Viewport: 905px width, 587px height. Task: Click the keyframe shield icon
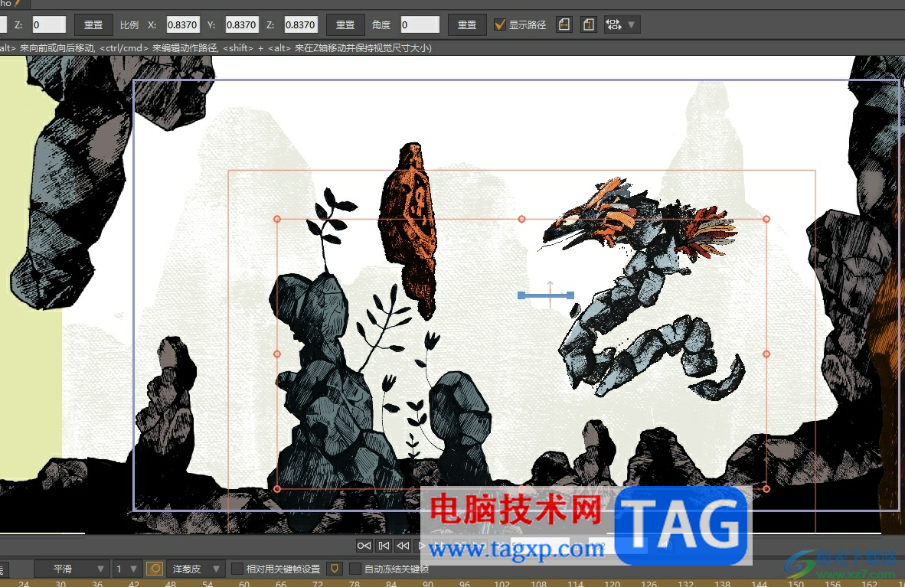(x=334, y=569)
